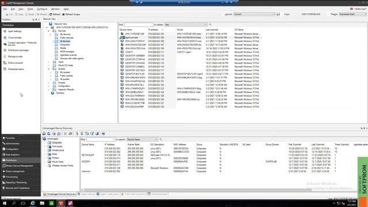Open the Device Name column dropdown
368x207 pixels.
click(x=141, y=139)
